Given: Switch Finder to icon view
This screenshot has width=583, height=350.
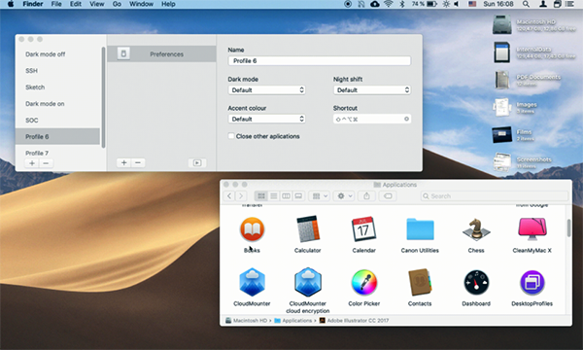Looking at the screenshot, I should pyautogui.click(x=261, y=196).
